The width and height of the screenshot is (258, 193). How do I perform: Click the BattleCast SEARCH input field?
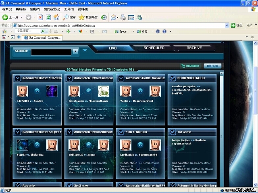(x=51, y=52)
